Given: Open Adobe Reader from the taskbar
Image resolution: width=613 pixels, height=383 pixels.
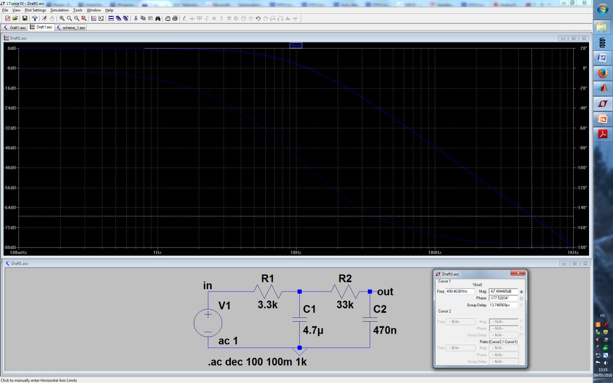Looking at the screenshot, I should (x=602, y=134).
